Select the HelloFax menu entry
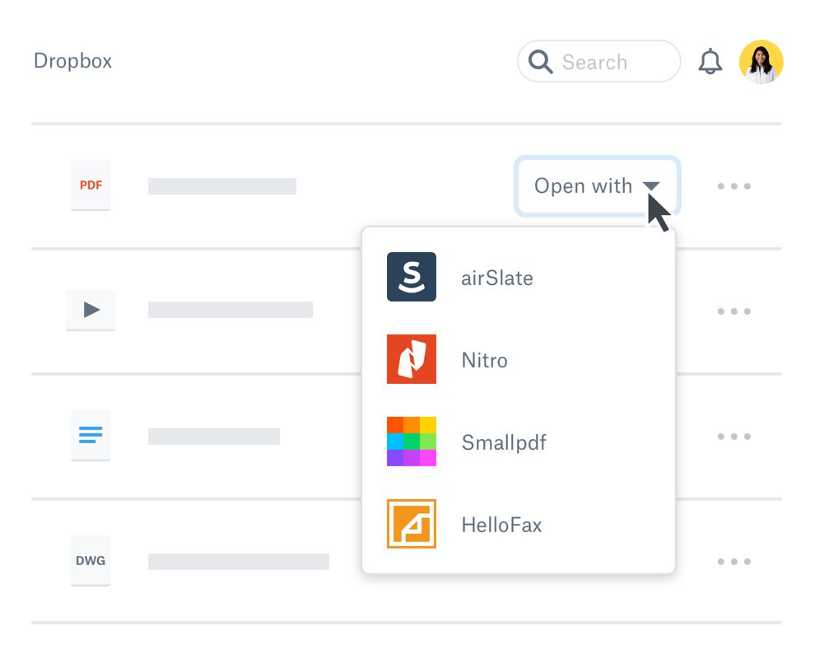The width and height of the screenshot is (815, 659). [501, 525]
